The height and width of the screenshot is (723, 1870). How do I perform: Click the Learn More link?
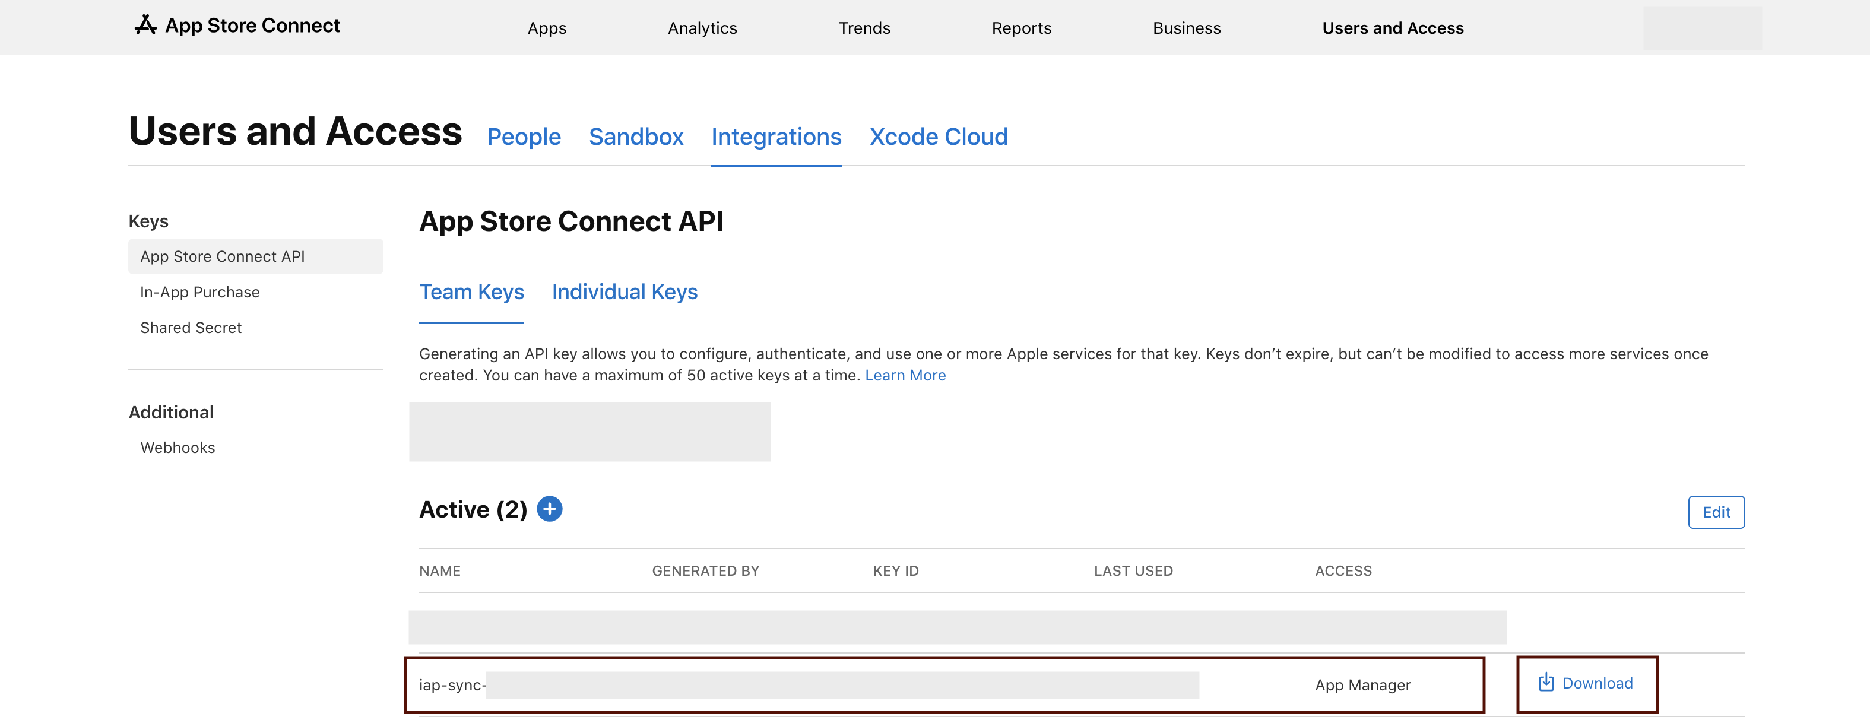pos(905,375)
